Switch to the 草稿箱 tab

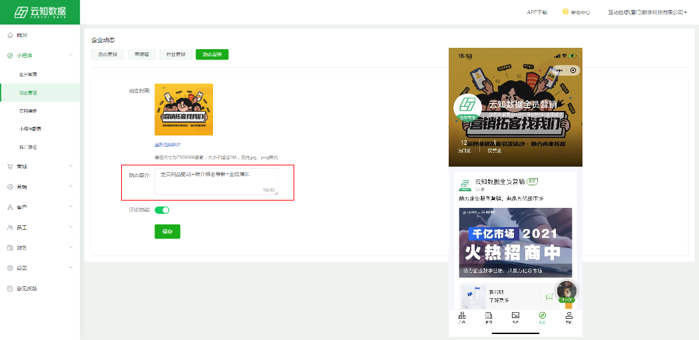point(142,54)
